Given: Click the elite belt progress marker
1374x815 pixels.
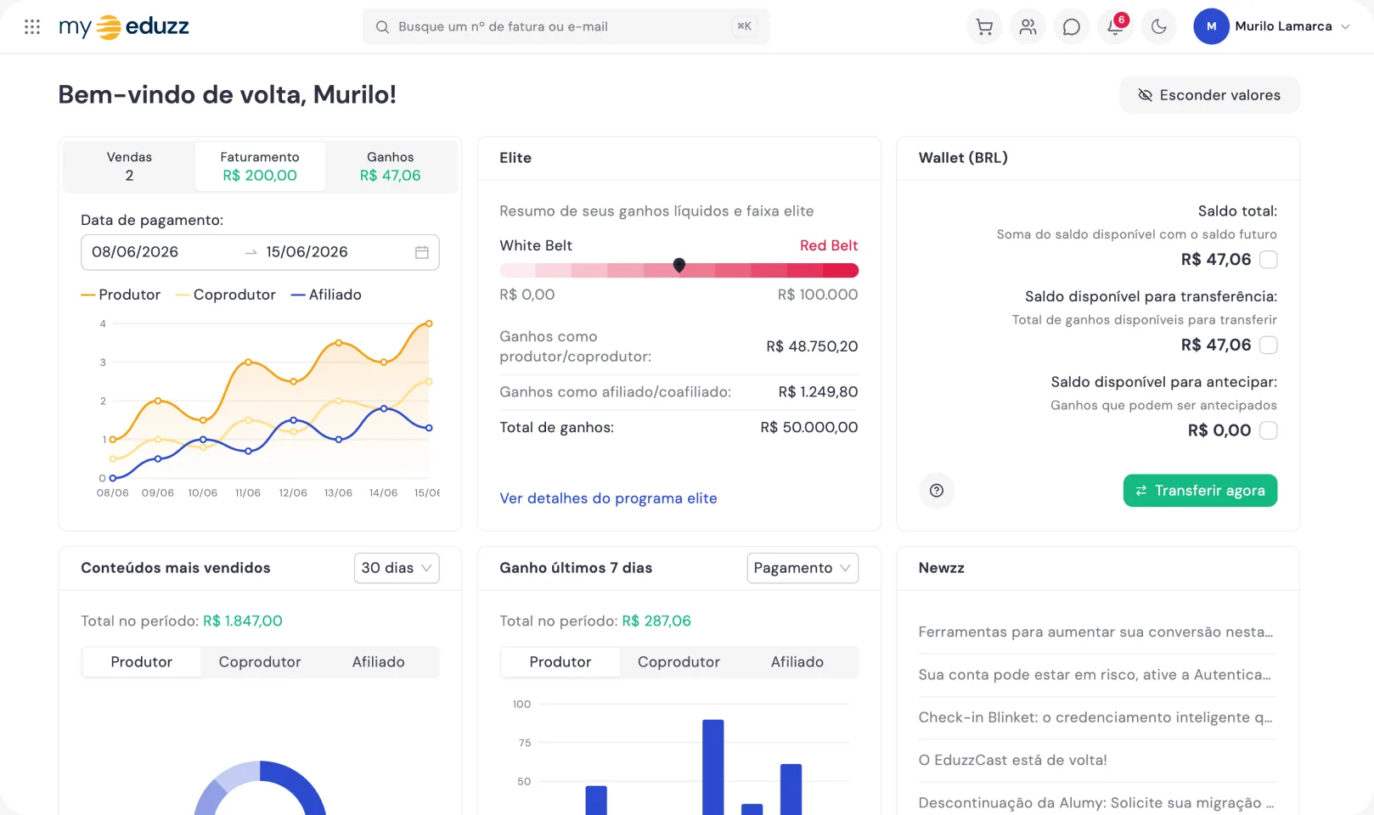Looking at the screenshot, I should (679, 266).
